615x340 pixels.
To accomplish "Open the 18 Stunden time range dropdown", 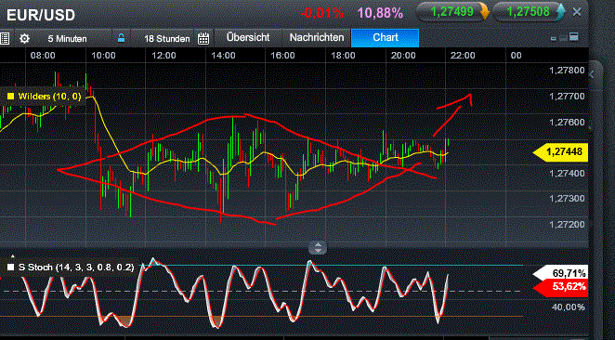I will click(x=167, y=38).
